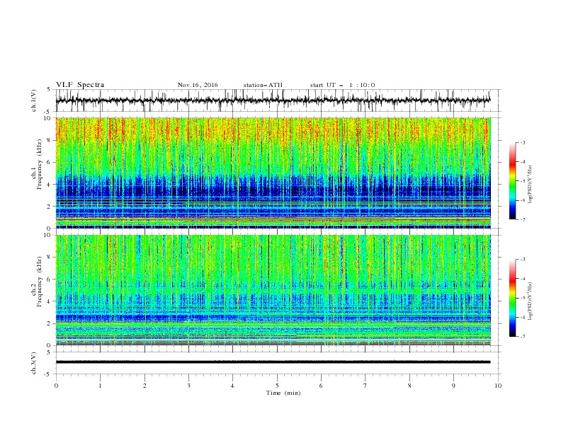Click the ch.1 spectrogram plot
Screen dimensions: 561x433
(x=273, y=173)
